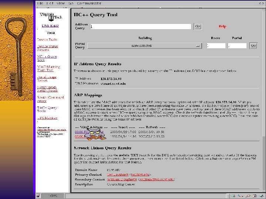The width and height of the screenshot is (266, 199).
Task: Click into the Room input field
Action: pos(216,46)
